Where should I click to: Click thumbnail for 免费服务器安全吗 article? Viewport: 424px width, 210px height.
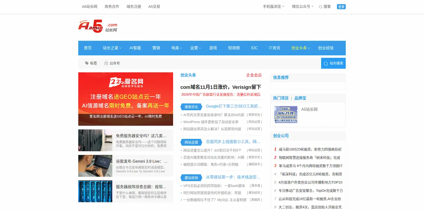click(95, 140)
